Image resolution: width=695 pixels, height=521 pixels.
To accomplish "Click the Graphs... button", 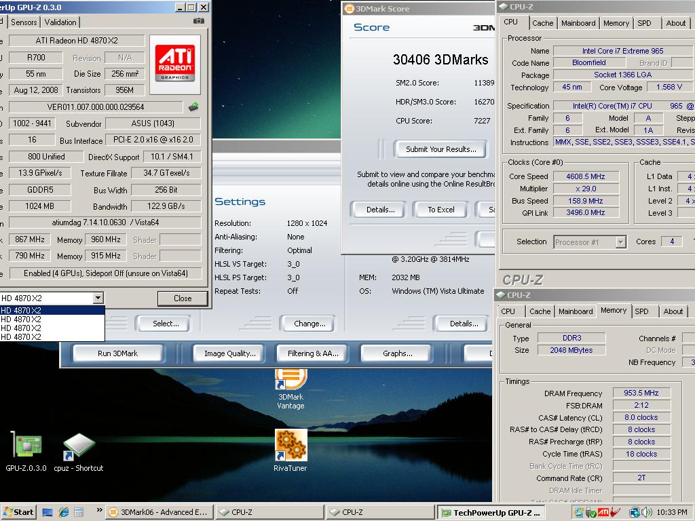I will (397, 353).
